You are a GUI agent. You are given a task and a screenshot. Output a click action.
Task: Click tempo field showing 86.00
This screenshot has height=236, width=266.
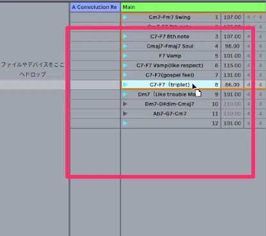232,85
